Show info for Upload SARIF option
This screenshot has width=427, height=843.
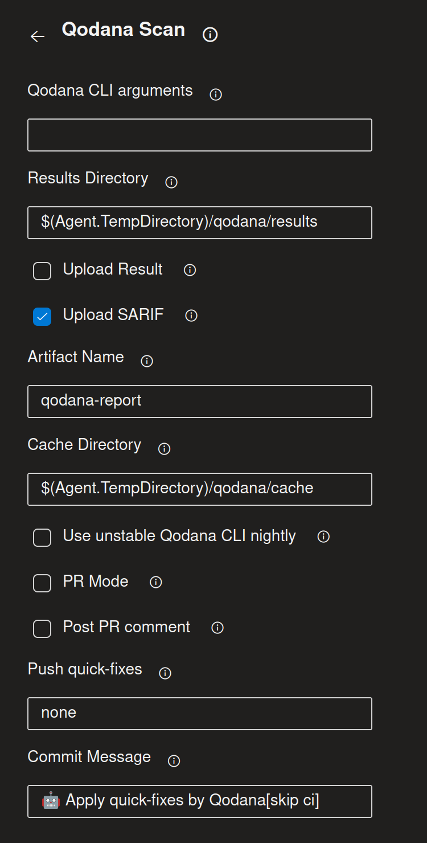[x=191, y=316]
